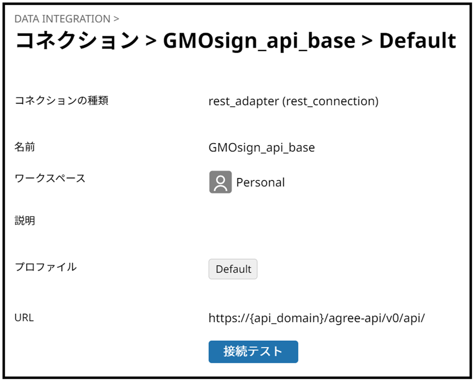Go to コネクション in the page heading
Screen dimensions: 474x381
pos(77,41)
